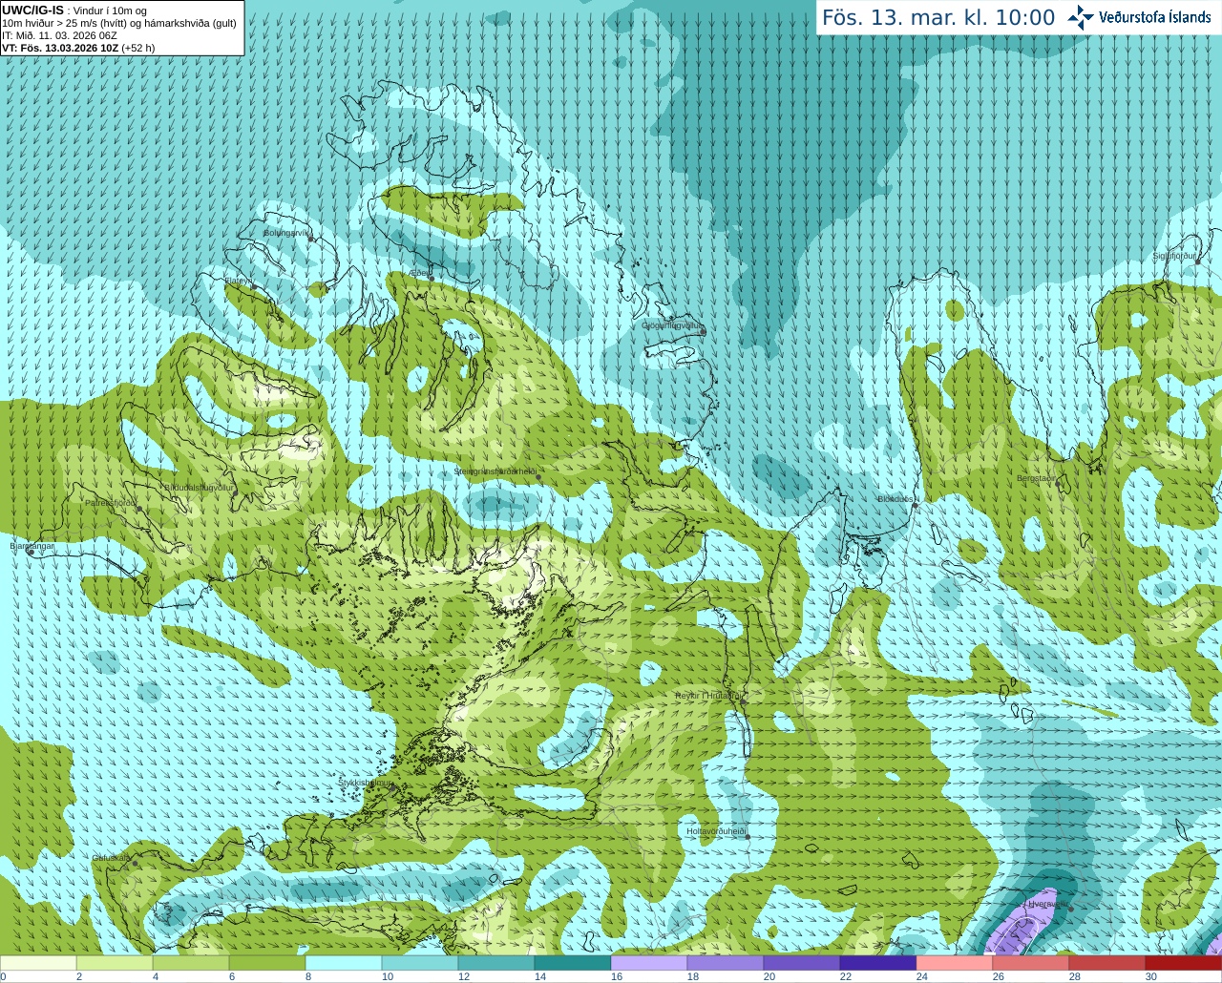Click the Patreksfjörður station label
This screenshot has width=1222, height=983.
pos(111,502)
